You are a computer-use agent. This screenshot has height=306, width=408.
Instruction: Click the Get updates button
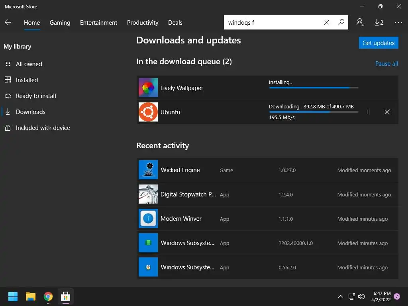click(379, 43)
